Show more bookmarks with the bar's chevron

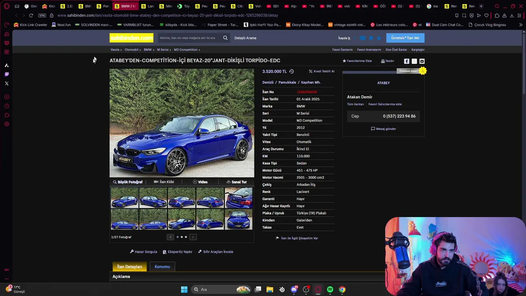click(x=521, y=25)
